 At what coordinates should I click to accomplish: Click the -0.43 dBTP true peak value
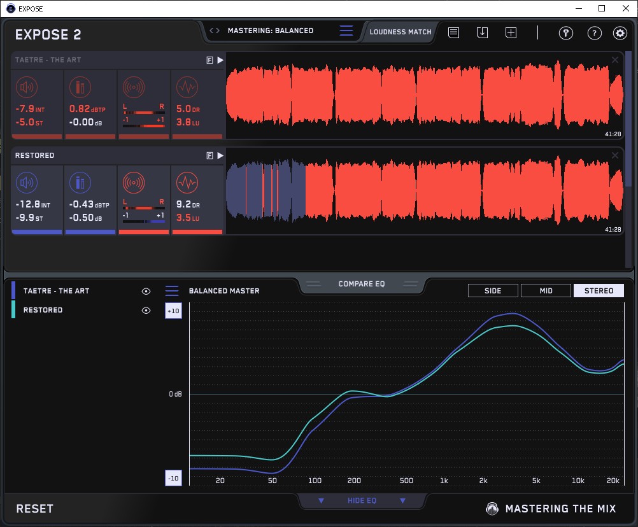(89, 204)
